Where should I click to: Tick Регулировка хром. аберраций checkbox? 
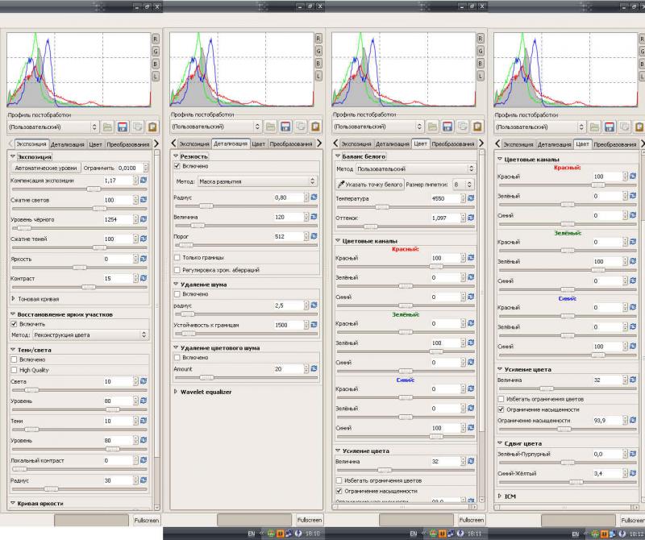pyautogui.click(x=177, y=270)
